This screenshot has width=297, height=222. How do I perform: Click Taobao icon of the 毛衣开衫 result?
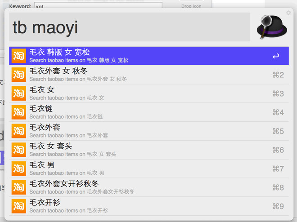[x=18, y=206]
